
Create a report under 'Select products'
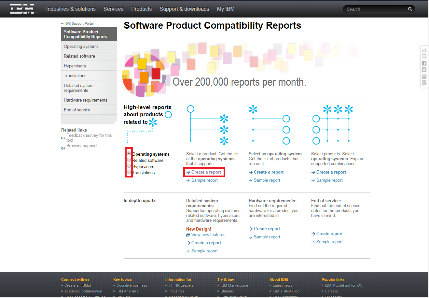[x=331, y=172]
